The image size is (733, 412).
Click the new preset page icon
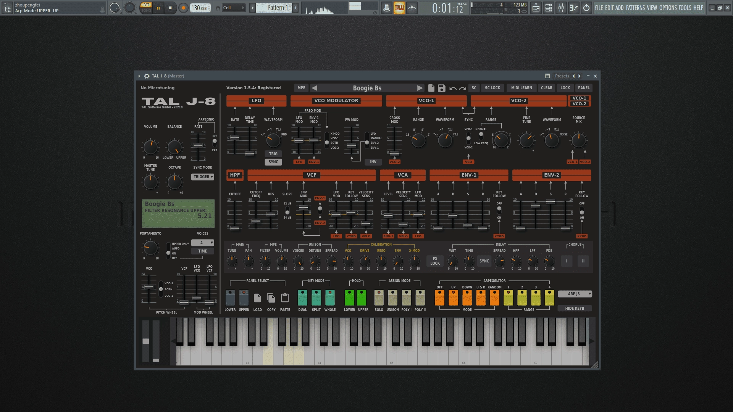tap(431, 88)
